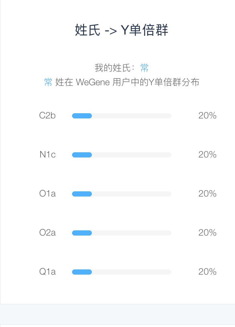Viewport: 235px width, 327px height.
Task: Click the 20% value for O2a
Action: click(207, 233)
